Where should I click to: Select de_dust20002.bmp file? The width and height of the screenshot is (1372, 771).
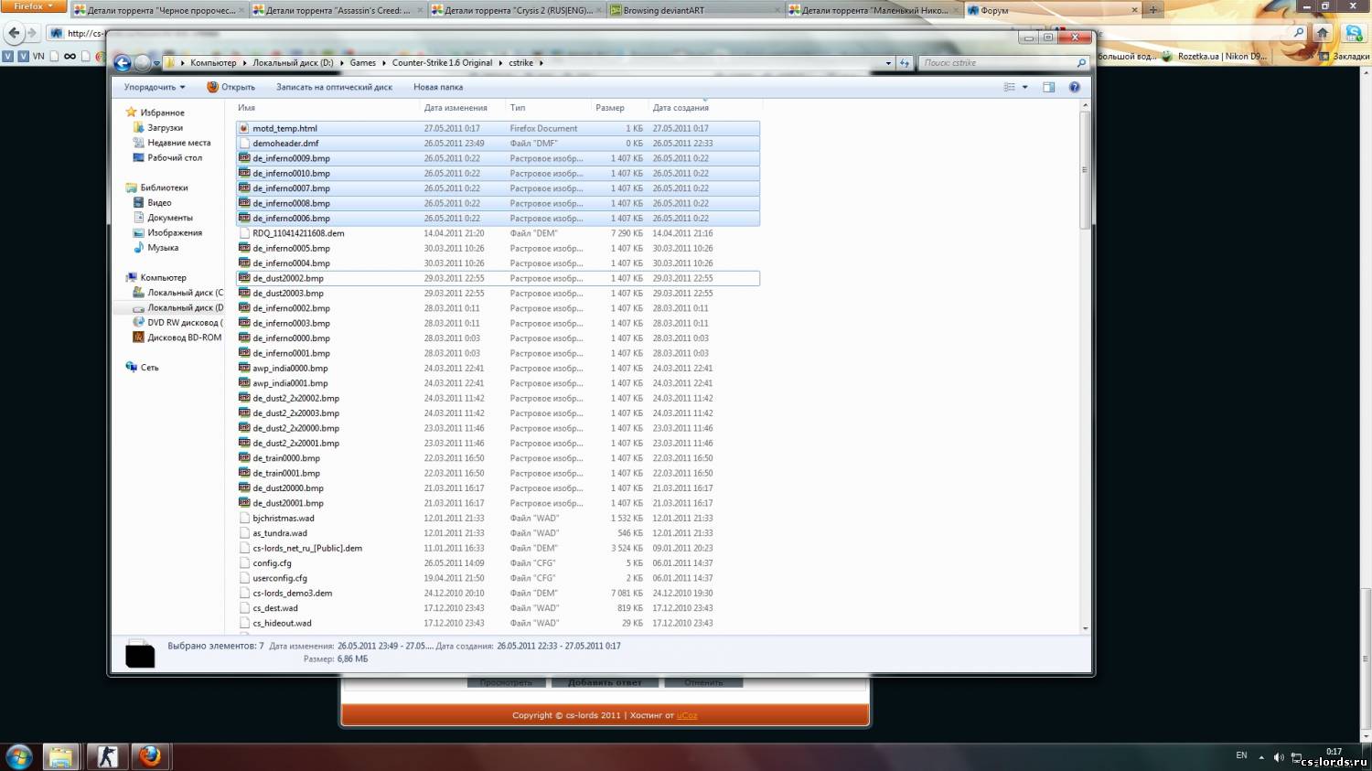click(x=498, y=278)
